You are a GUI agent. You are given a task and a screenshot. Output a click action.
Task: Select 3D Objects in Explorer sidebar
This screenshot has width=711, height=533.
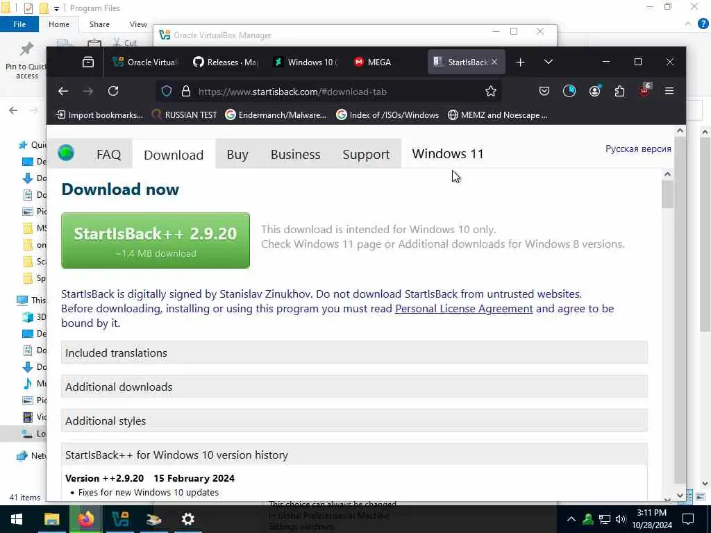(x=35, y=316)
